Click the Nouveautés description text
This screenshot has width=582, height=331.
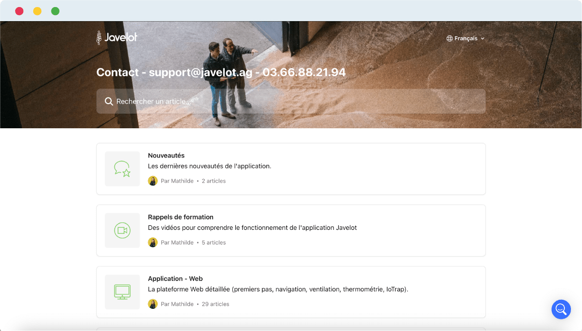pos(209,166)
